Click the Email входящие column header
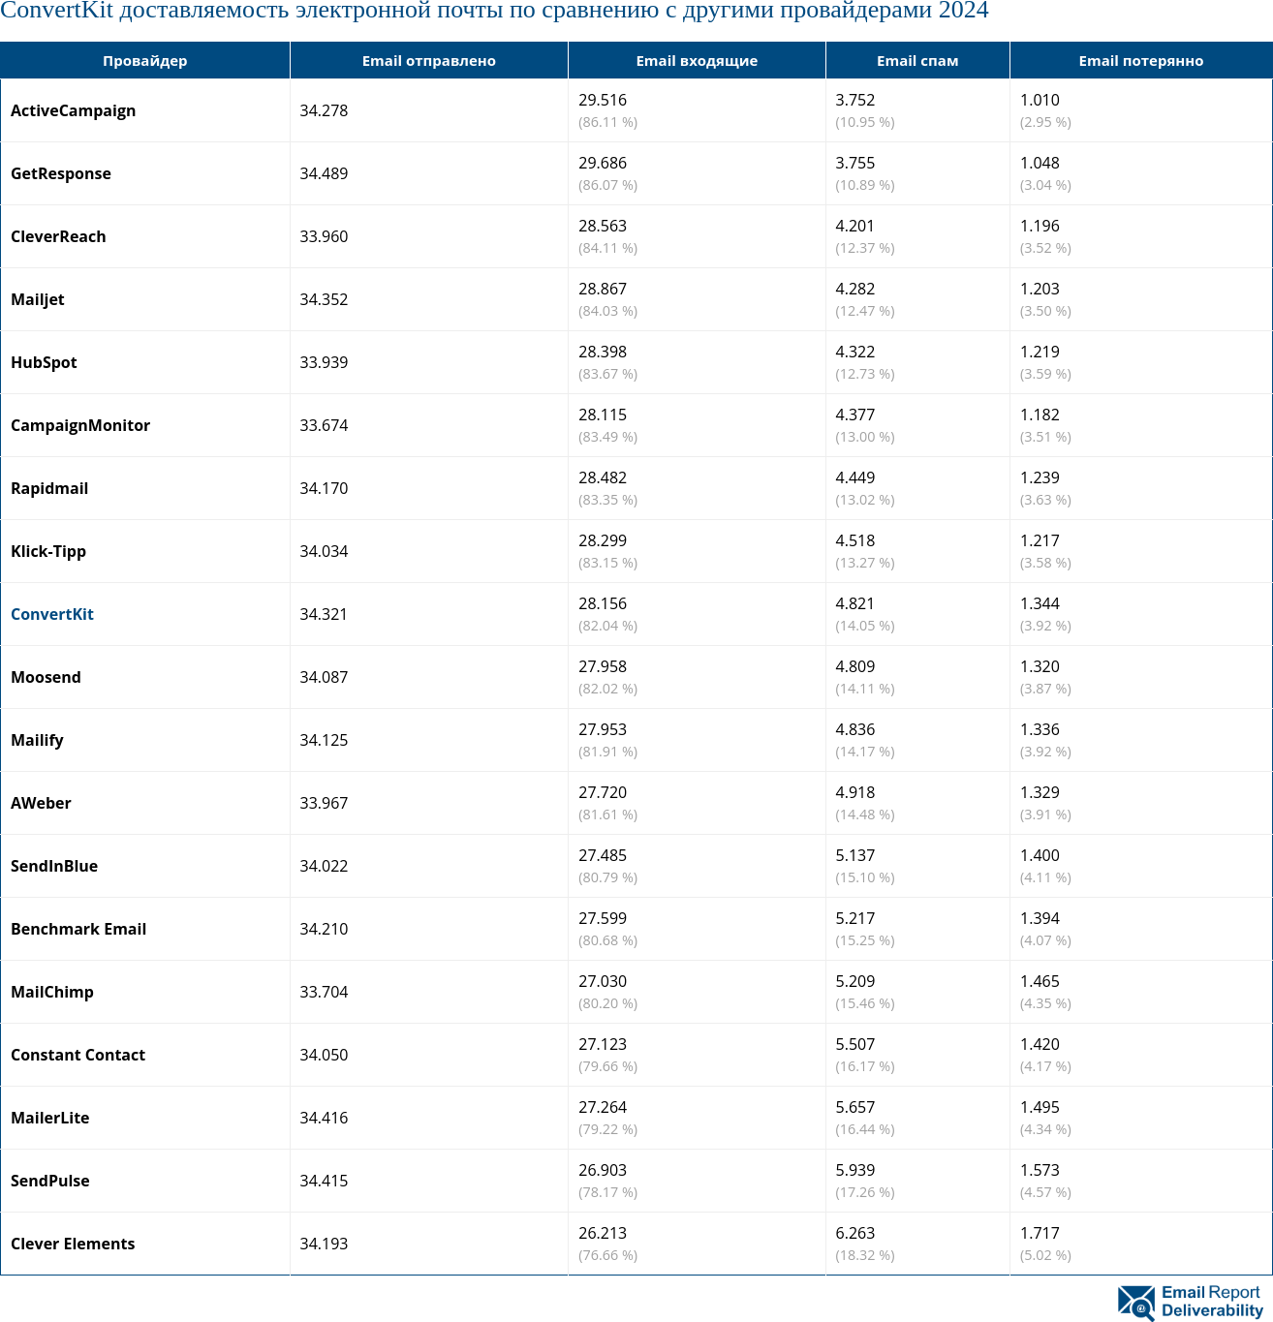Image resolution: width=1273 pixels, height=1322 pixels. point(697,61)
